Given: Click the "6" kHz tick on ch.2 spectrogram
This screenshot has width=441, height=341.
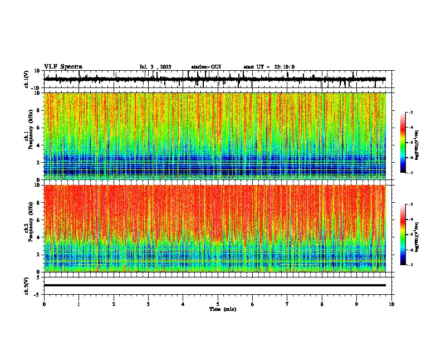Looking at the screenshot, I should pyautogui.click(x=38, y=220).
